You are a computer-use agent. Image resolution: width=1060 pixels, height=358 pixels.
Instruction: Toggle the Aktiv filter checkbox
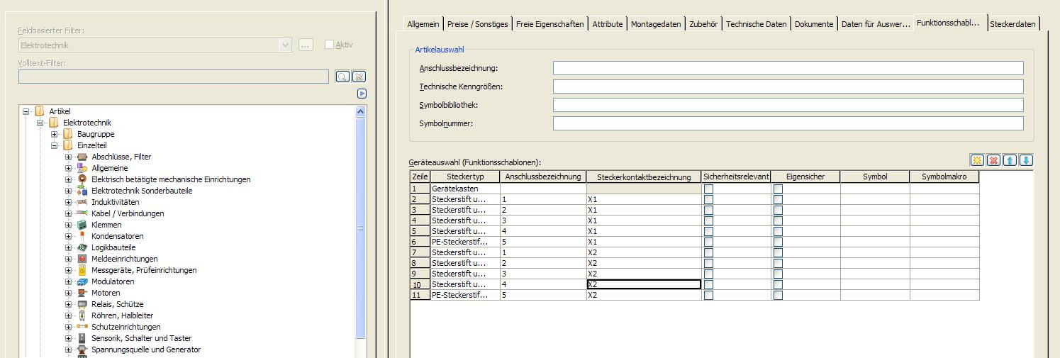tap(329, 45)
